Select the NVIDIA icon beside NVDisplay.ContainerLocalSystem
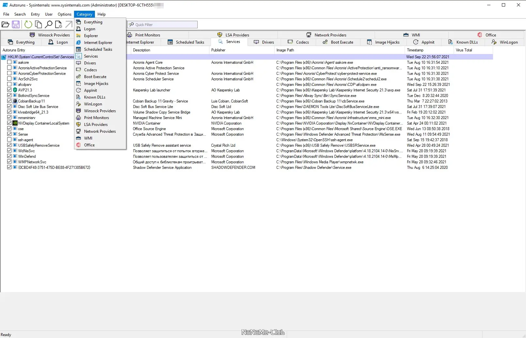526x338 pixels. coord(15,123)
